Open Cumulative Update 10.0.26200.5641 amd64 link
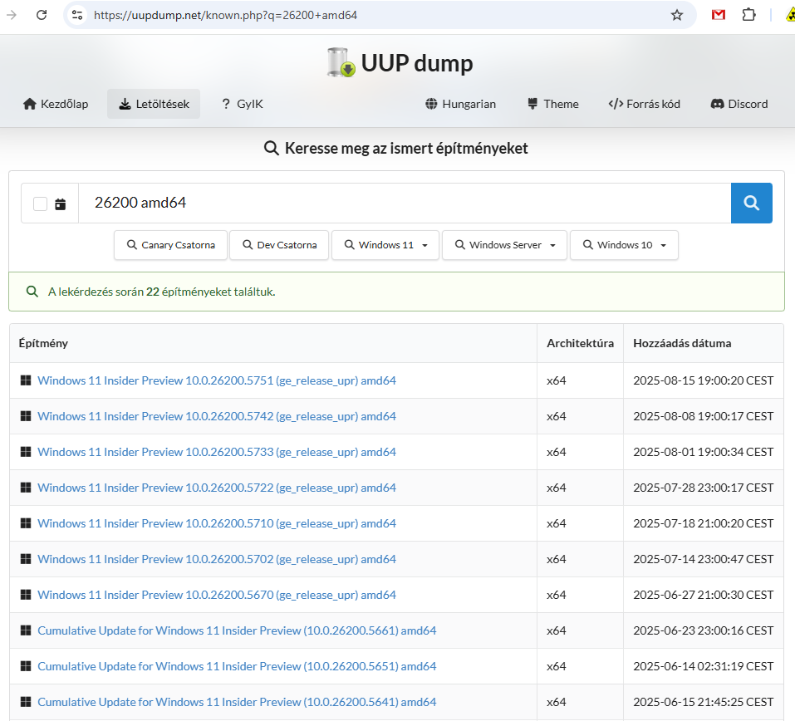 237,702
